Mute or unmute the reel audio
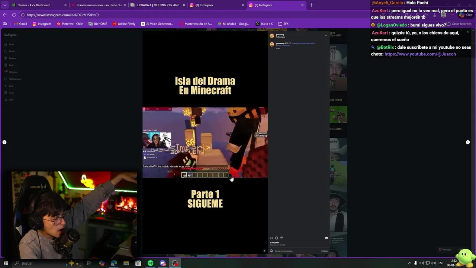Image resolution: width=476 pixels, height=268 pixels. coord(264,251)
